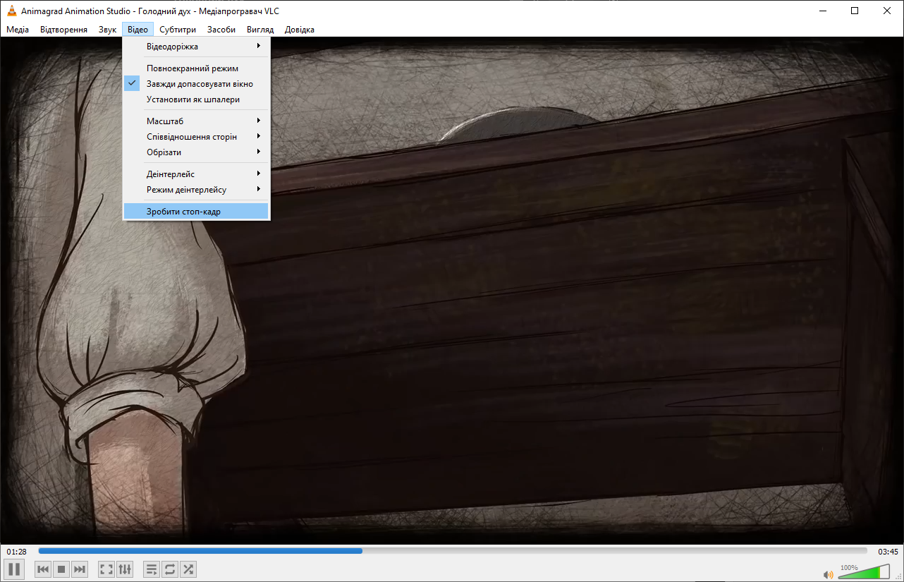904x582 pixels.
Task: Expand the Режим деінтерлейсу submenu
Action: click(196, 190)
